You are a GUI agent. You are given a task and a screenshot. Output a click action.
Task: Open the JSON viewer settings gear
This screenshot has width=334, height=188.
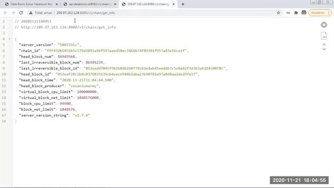[x=324, y=25]
